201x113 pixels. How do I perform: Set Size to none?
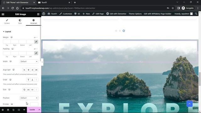click(24, 90)
